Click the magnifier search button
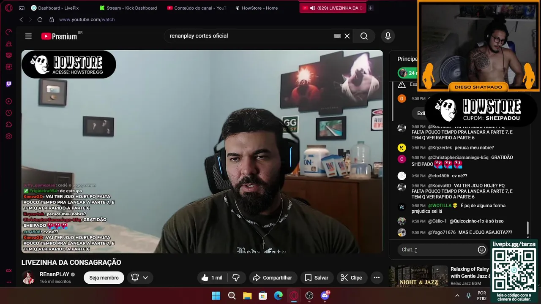The width and height of the screenshot is (541, 304). (364, 36)
